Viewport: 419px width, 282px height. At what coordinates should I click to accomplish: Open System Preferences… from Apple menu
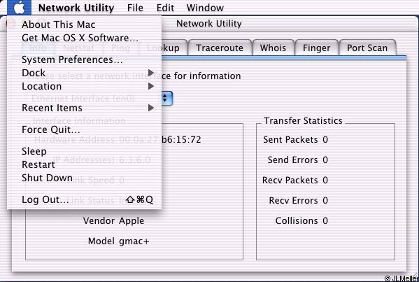tap(84, 59)
